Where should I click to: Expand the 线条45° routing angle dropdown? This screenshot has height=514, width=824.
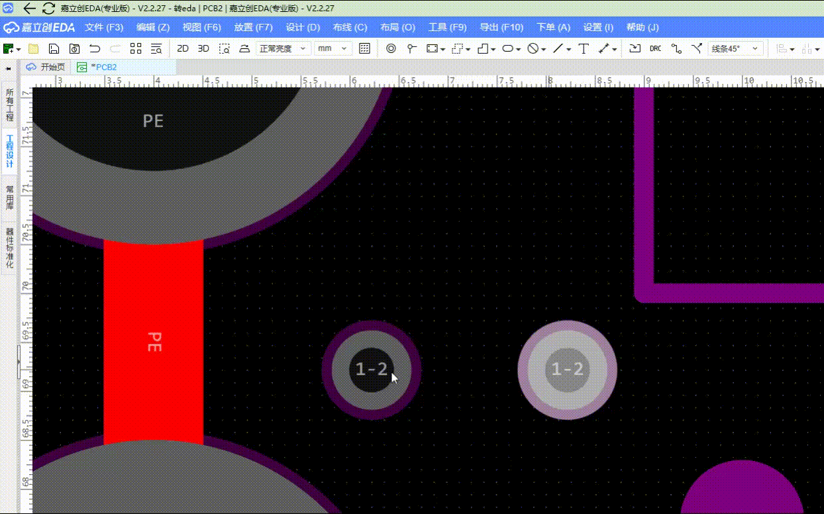[735, 48]
